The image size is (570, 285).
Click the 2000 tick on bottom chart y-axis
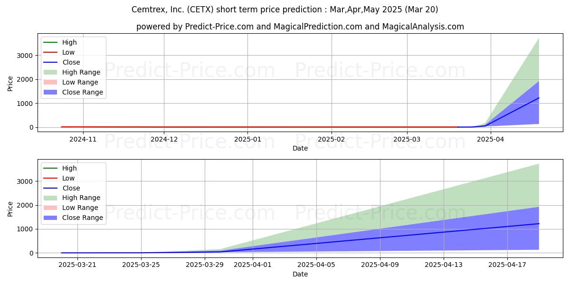click(x=25, y=205)
